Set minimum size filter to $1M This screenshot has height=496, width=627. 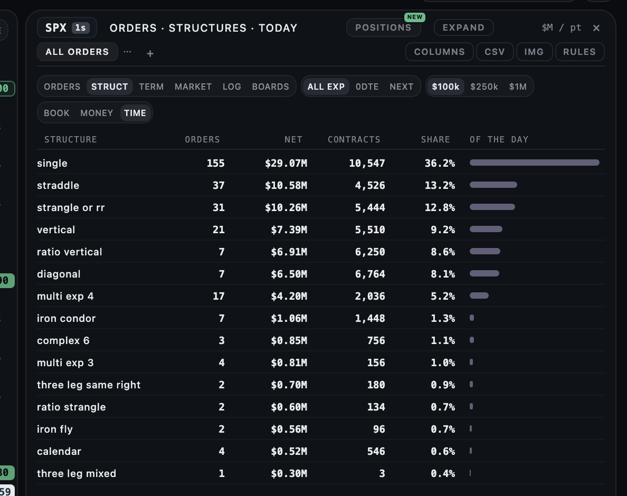click(x=518, y=87)
